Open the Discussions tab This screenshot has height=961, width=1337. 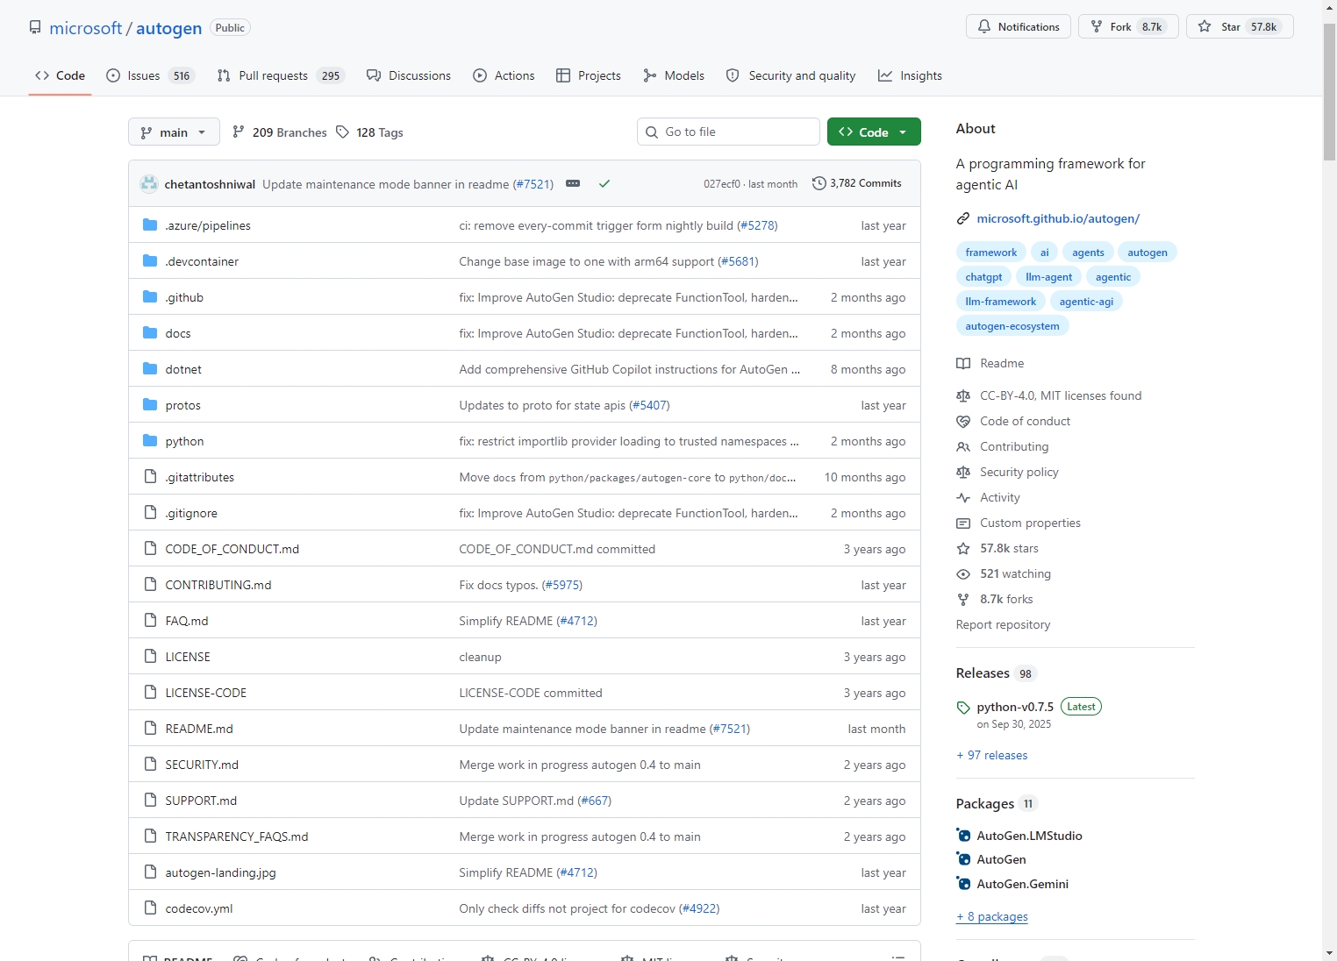tap(409, 75)
